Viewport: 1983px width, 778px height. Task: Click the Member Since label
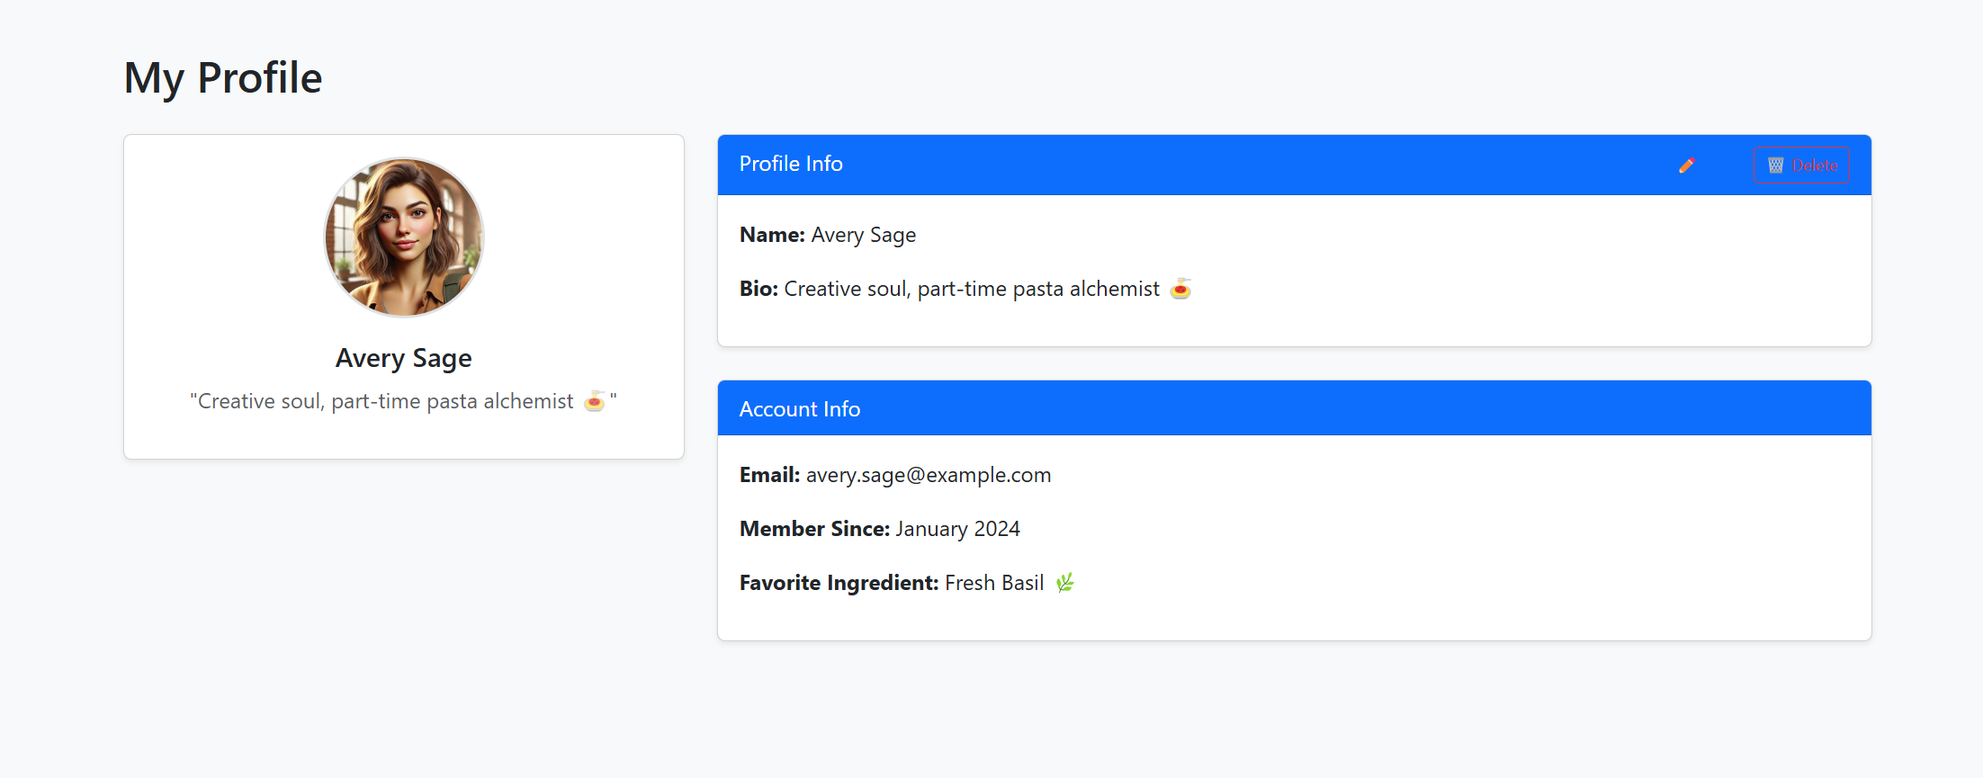point(814,529)
